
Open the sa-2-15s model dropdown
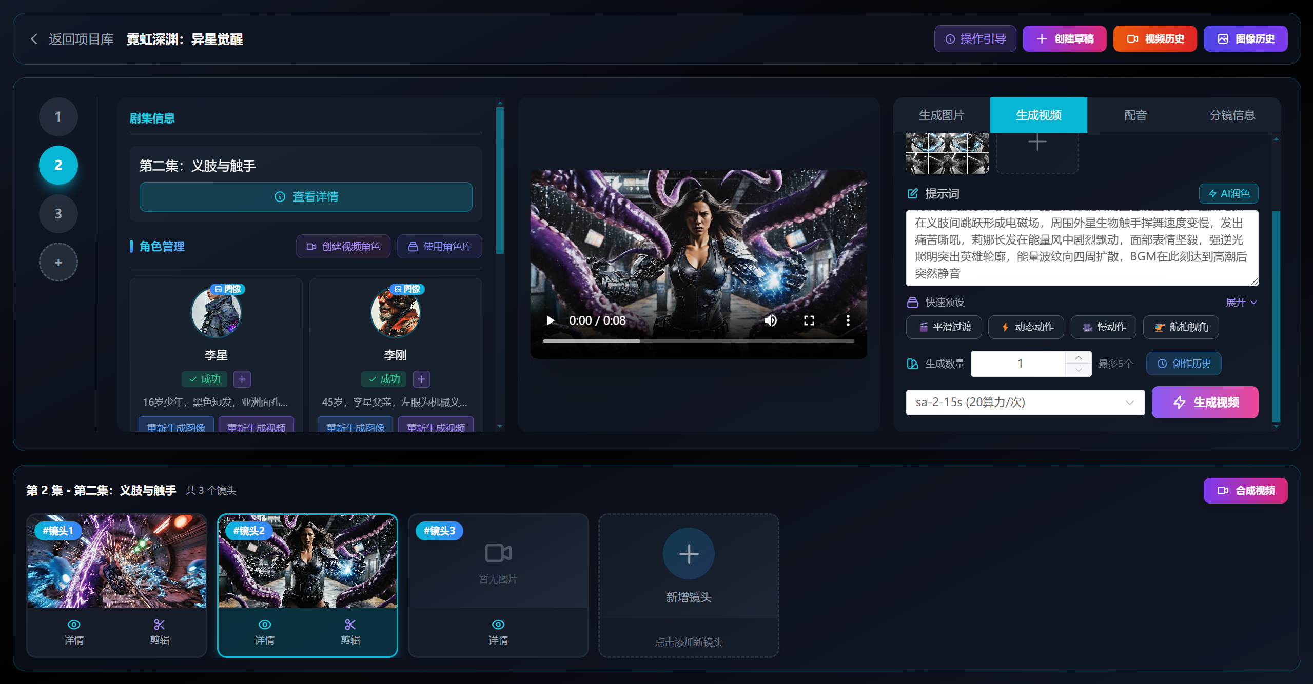pos(1025,403)
